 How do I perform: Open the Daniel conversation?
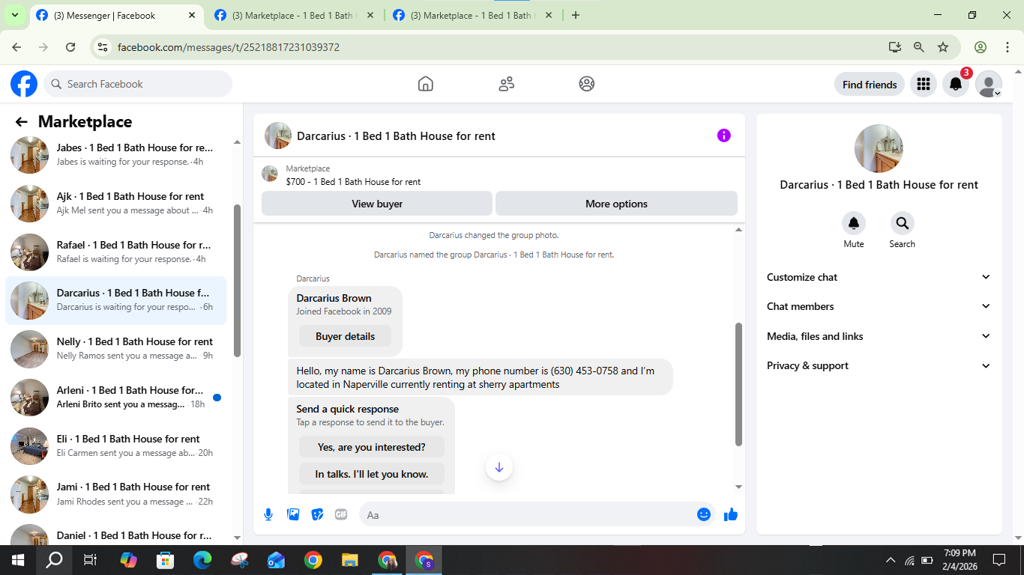tap(115, 535)
